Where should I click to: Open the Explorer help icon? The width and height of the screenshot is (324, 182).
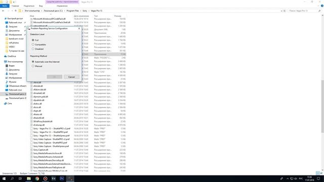point(322,6)
